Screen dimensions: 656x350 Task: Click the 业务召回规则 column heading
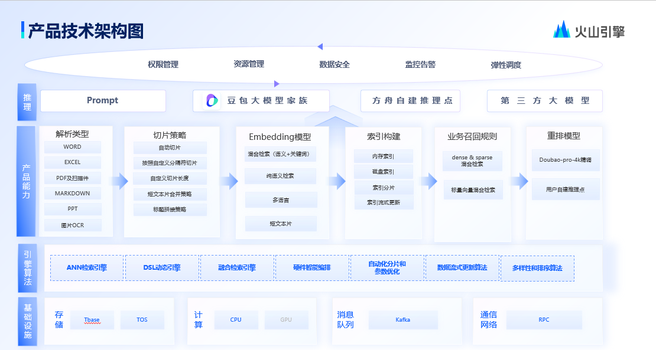(x=472, y=136)
